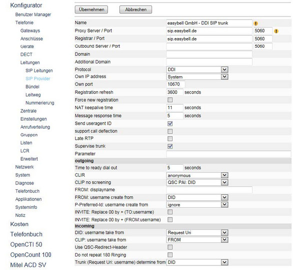Open Anrufverteilung in the sidebar

[x=35, y=127]
